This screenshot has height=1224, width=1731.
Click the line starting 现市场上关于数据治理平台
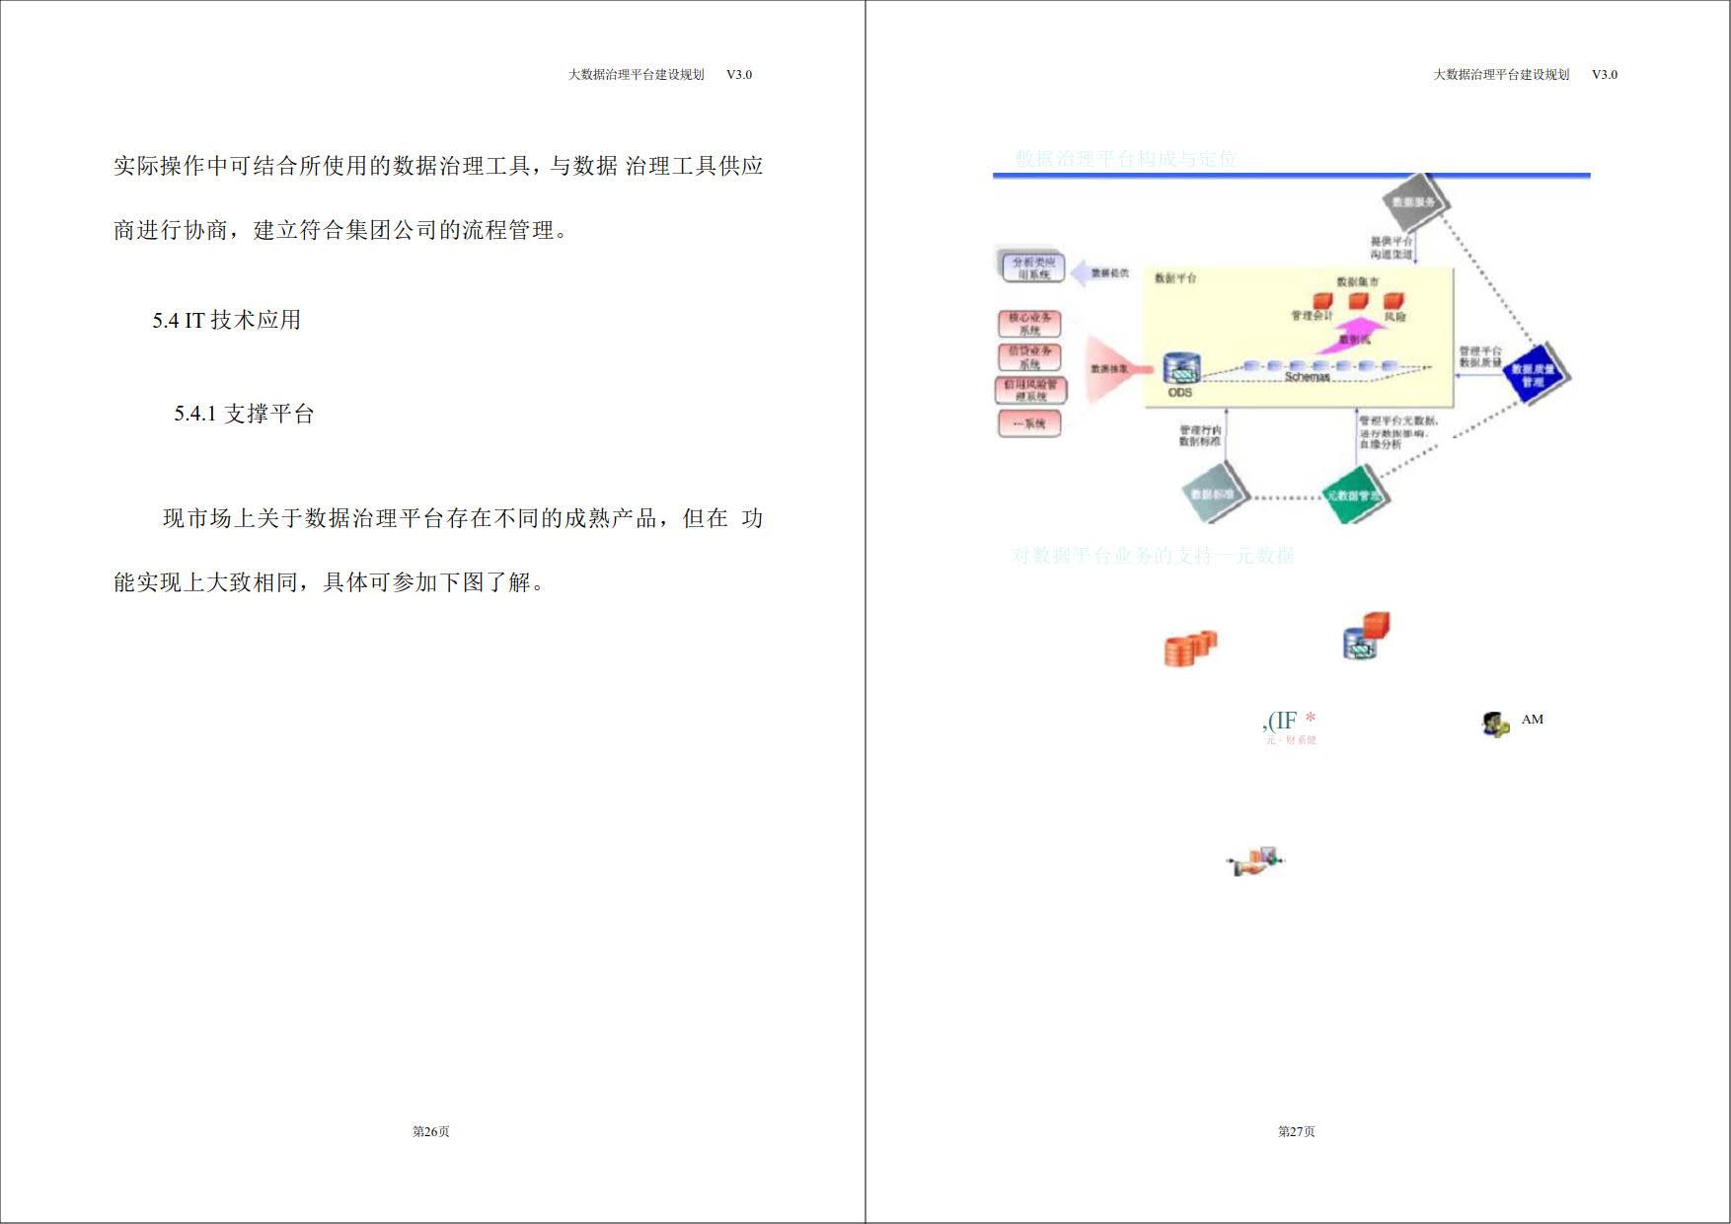pyautogui.click(x=463, y=518)
